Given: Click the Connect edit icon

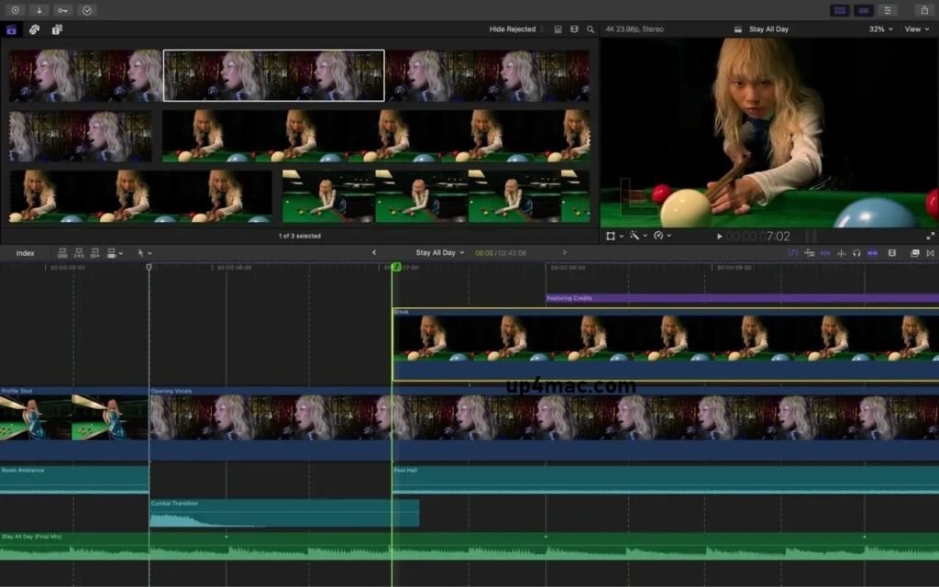Looking at the screenshot, I should click(x=62, y=254).
